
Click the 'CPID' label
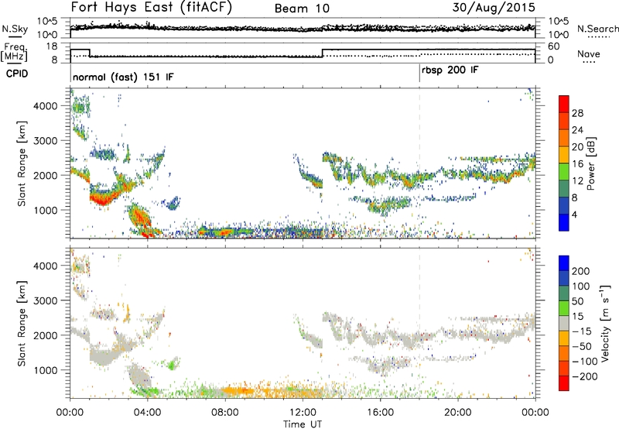coord(16,74)
